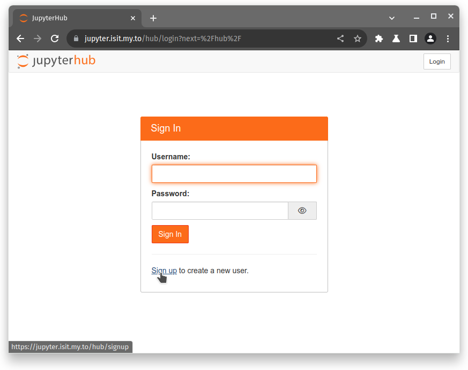Click the Login button in header
The image size is (468, 370).
[437, 61]
